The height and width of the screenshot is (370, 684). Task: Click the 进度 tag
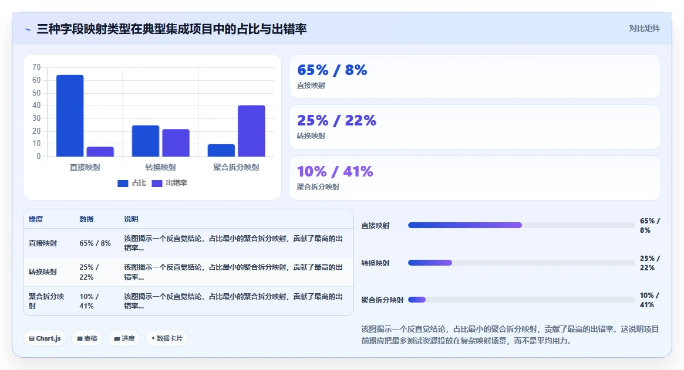tap(124, 338)
